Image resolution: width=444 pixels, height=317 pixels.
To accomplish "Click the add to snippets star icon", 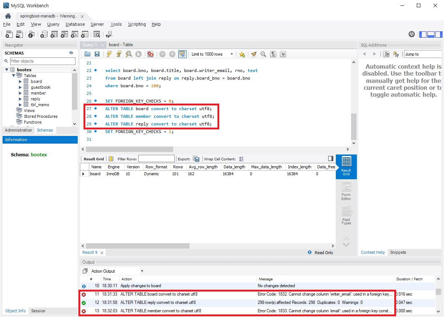I will coord(242,54).
